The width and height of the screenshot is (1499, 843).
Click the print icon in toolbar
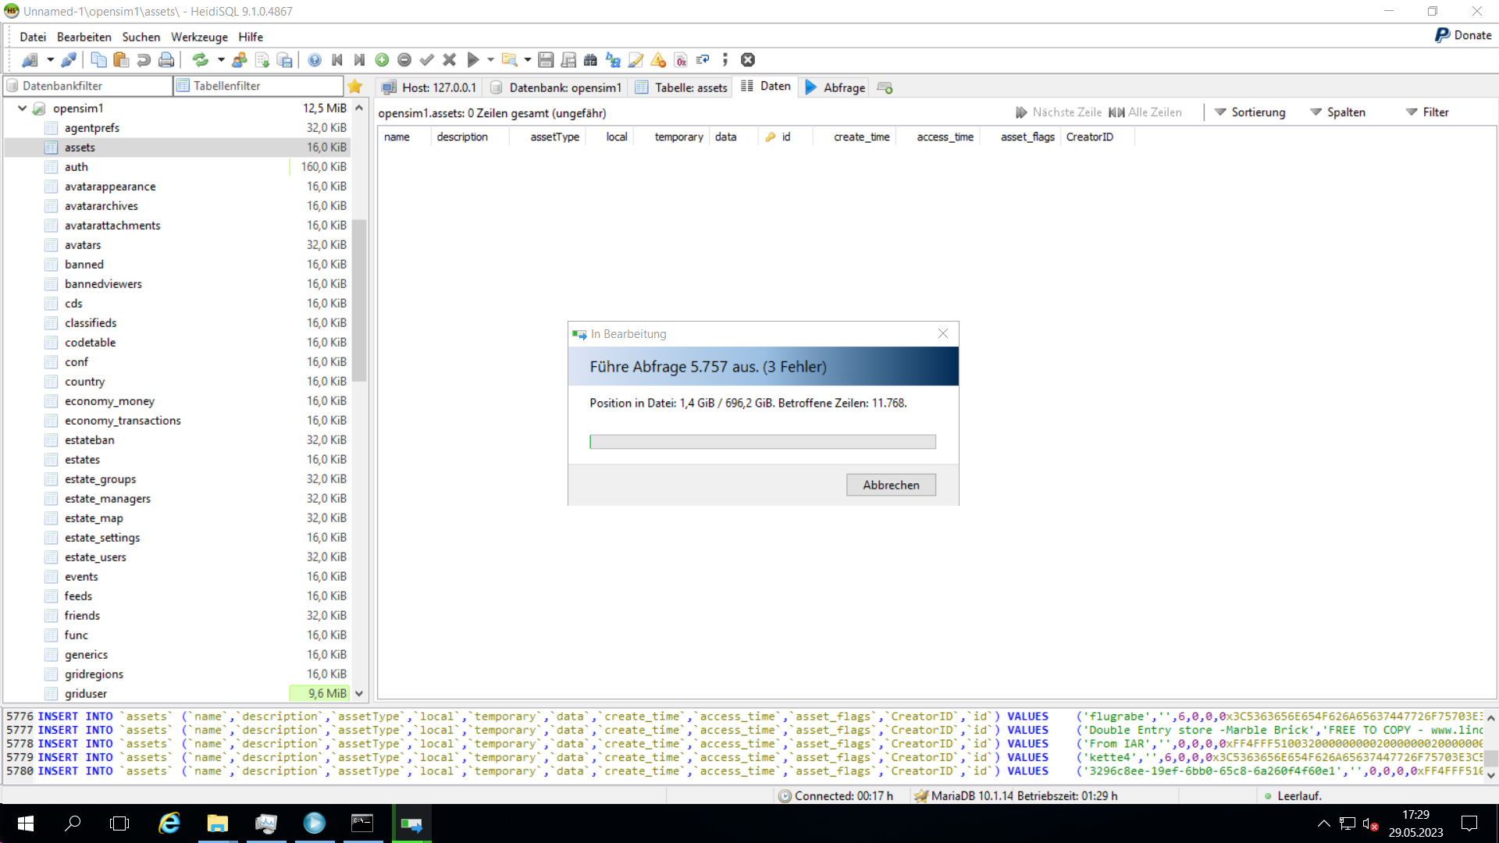[x=166, y=60]
